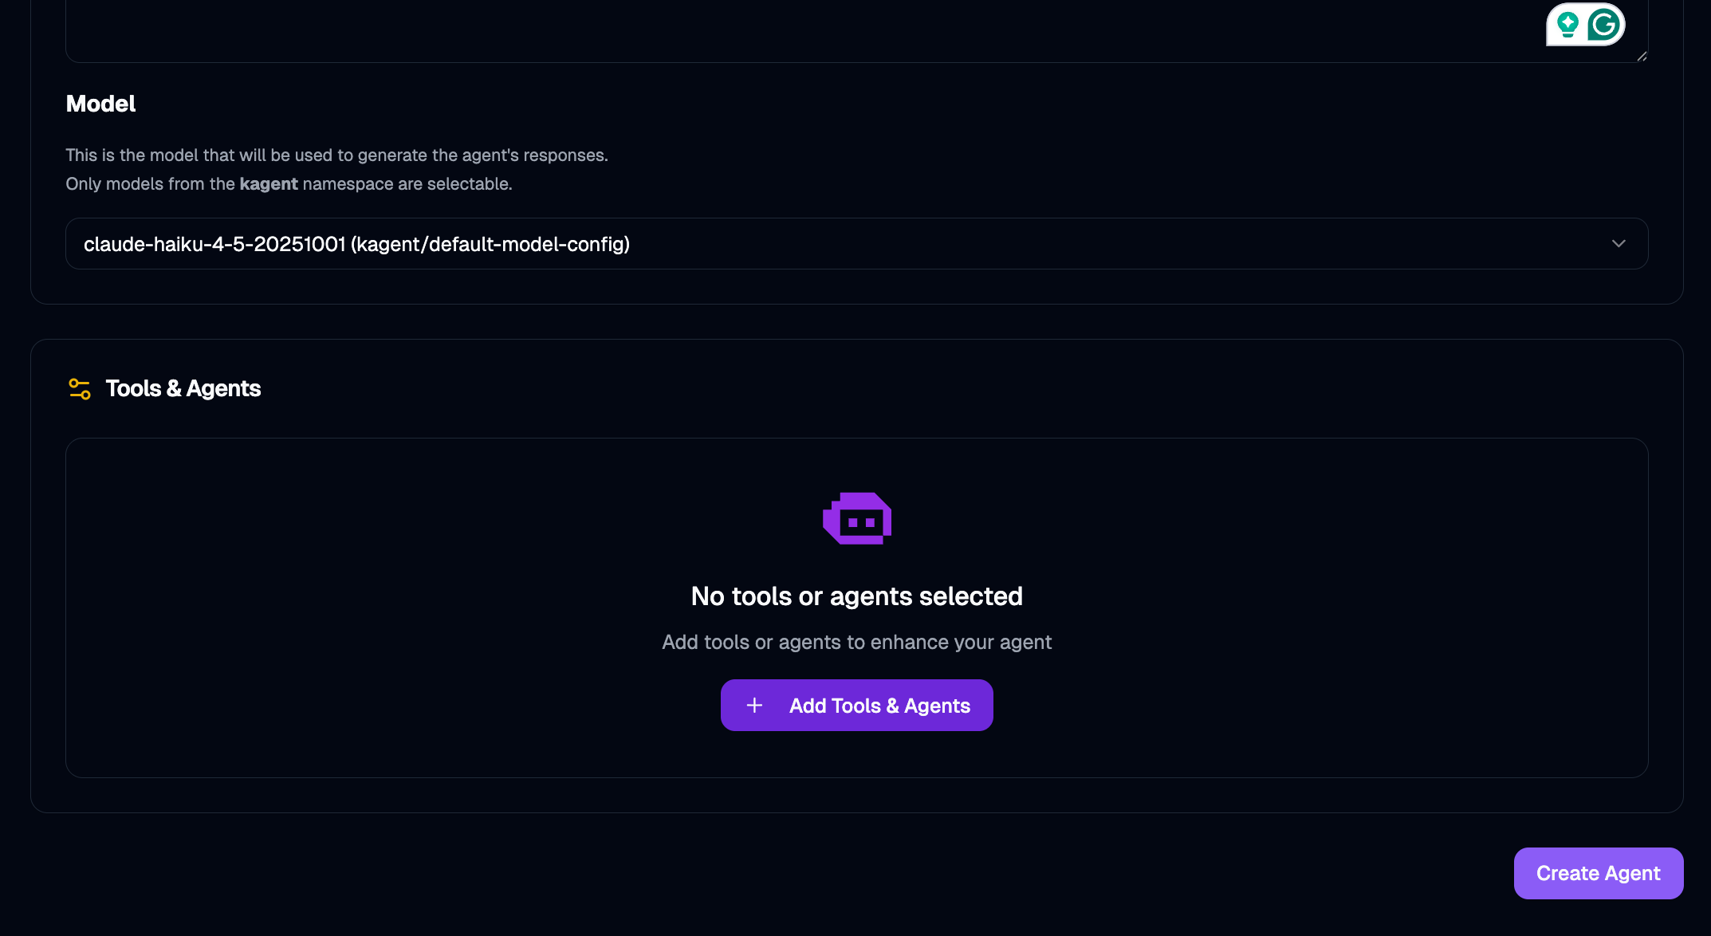Screen dimensions: 1711x936
Task: Click the Grammarly G icon
Action: (x=1603, y=25)
